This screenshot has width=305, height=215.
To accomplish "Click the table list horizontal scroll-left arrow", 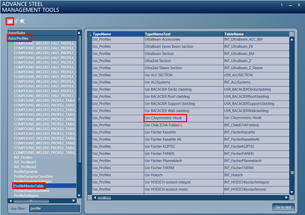I will click(x=11, y=200).
